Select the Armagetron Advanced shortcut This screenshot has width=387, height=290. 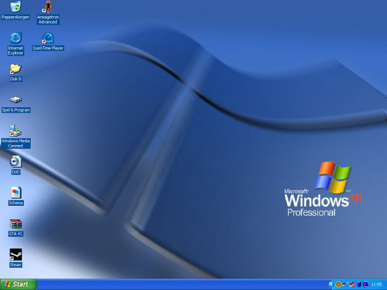(x=48, y=8)
